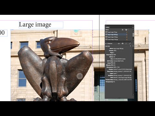Click image icon beside large image 150.jpg
This screenshot has height=116, width=155.
point(106,37)
